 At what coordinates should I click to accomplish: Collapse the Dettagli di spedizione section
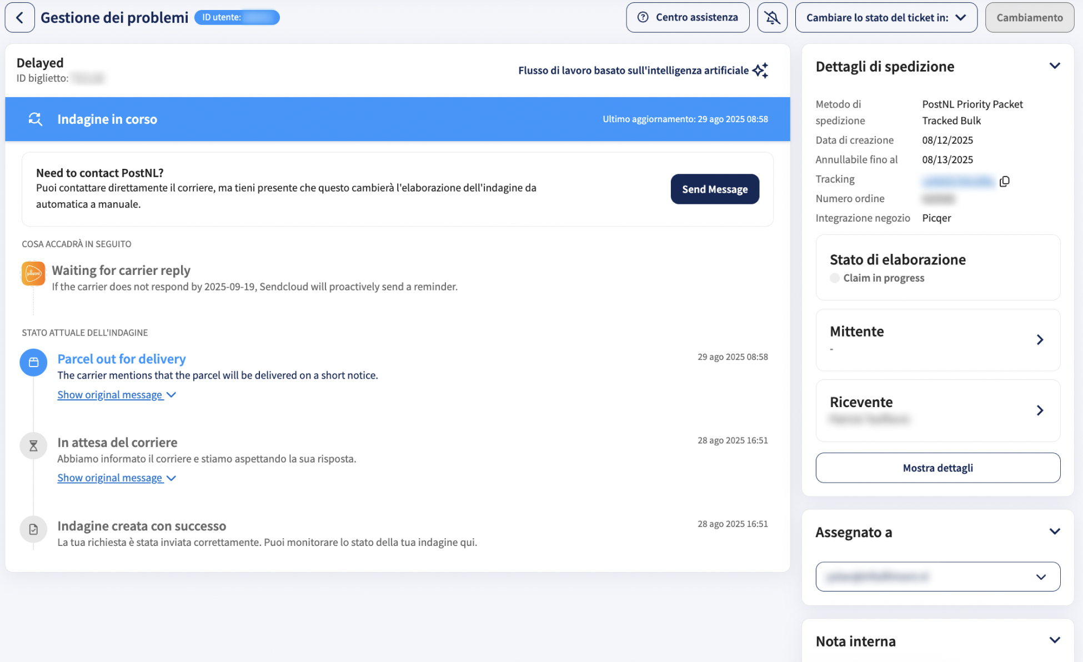click(x=1054, y=66)
